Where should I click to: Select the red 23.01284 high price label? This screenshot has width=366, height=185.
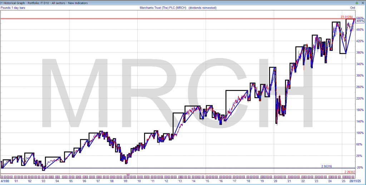pos(347,16)
